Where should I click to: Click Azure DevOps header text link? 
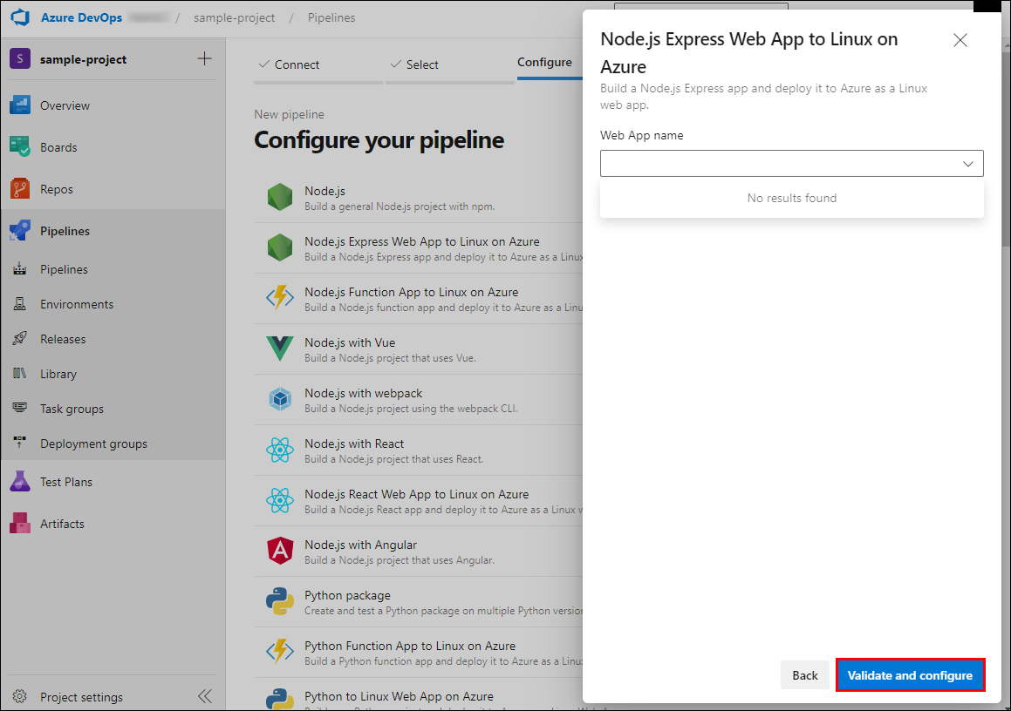click(81, 18)
